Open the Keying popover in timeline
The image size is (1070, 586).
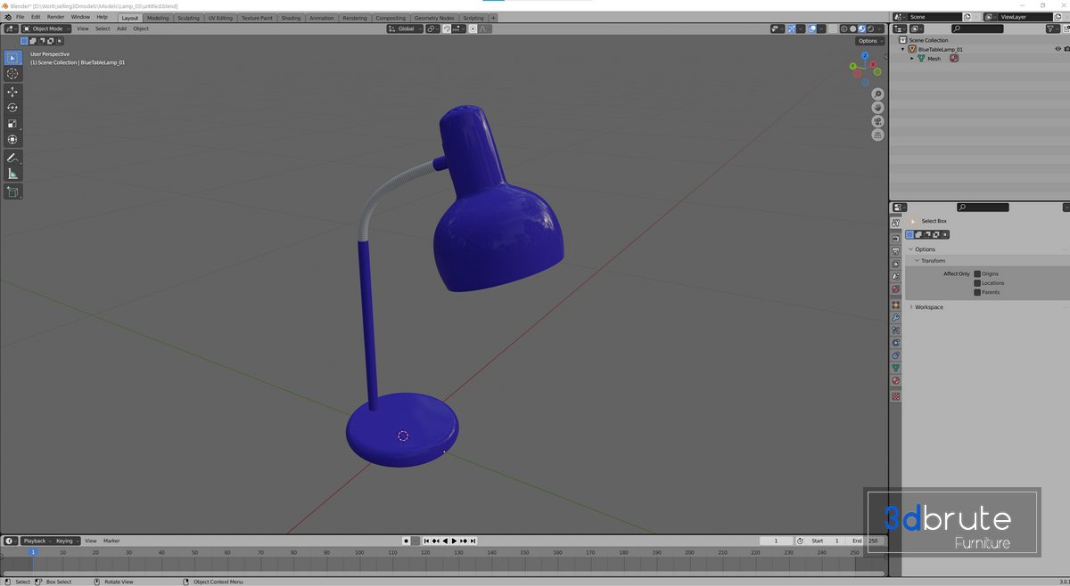[66, 541]
